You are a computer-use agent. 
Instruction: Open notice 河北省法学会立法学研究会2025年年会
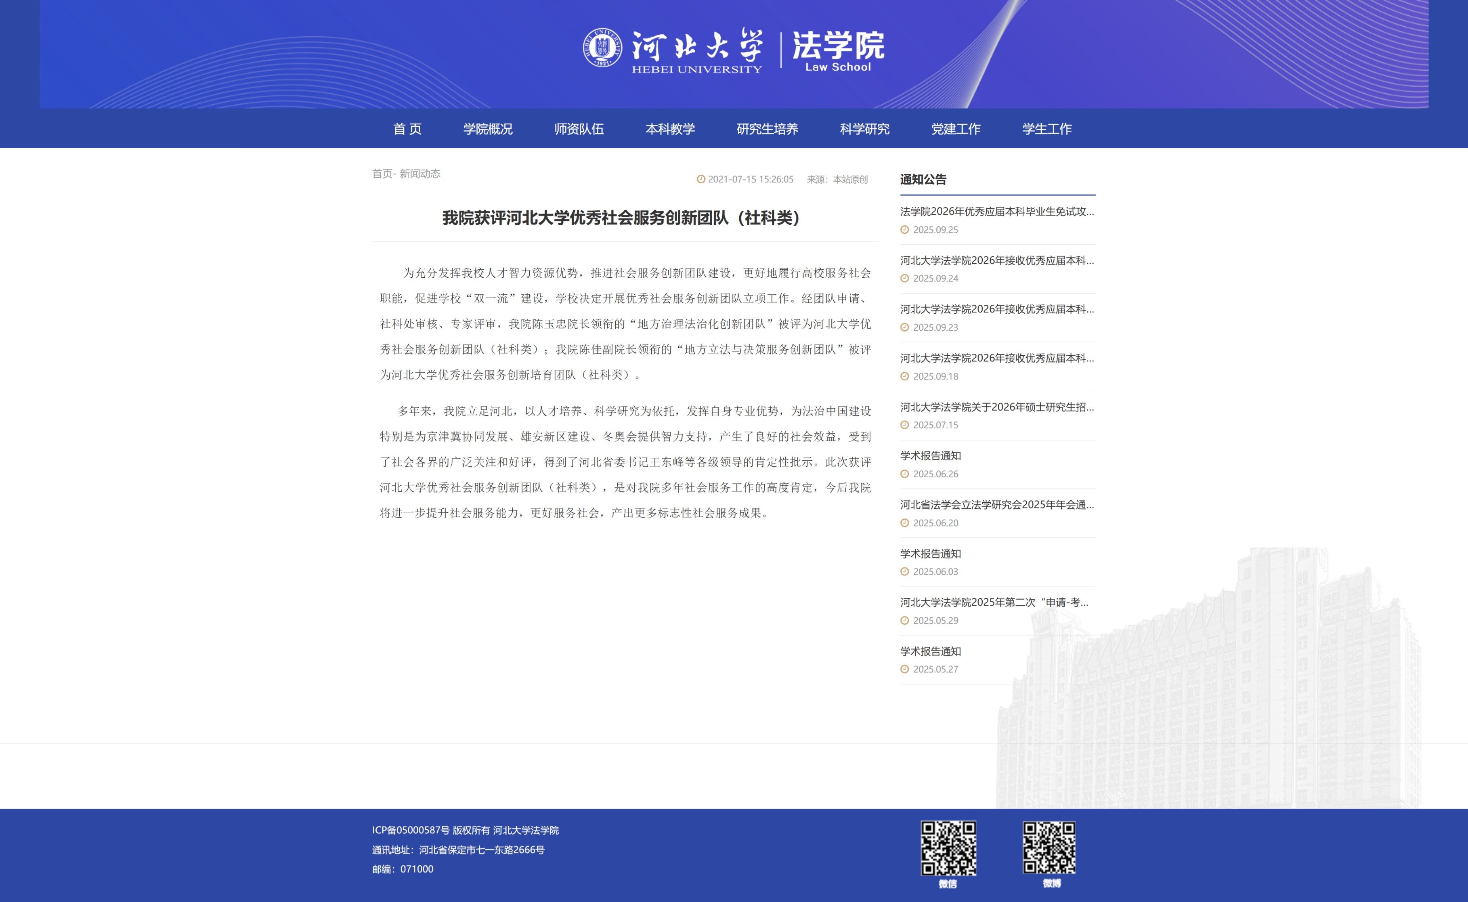point(997,505)
